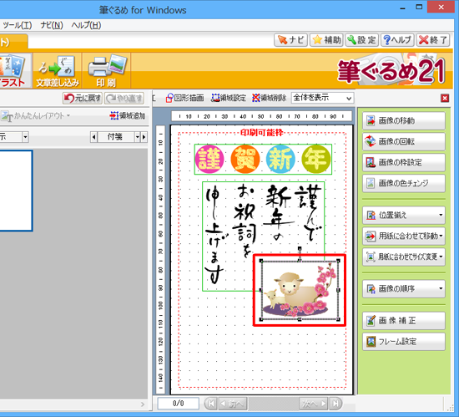Open the 印刷 printer tab
Screen dimensions: 459x417
point(106,71)
